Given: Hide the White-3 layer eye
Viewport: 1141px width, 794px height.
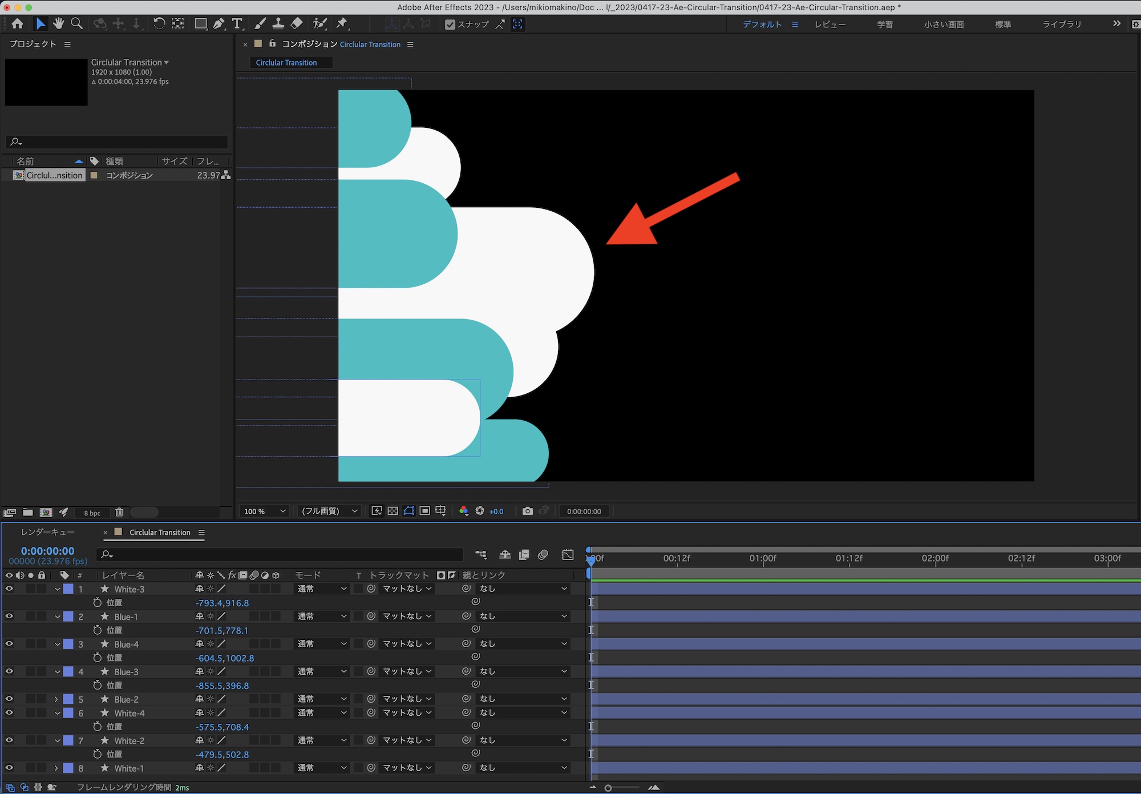Looking at the screenshot, I should pos(9,589).
